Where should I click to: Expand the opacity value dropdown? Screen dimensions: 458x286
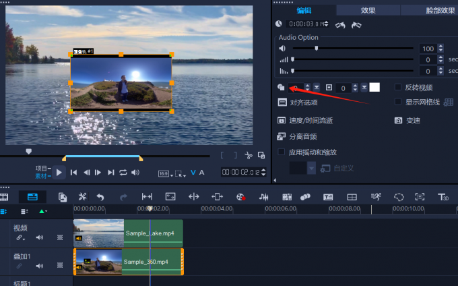click(x=317, y=88)
